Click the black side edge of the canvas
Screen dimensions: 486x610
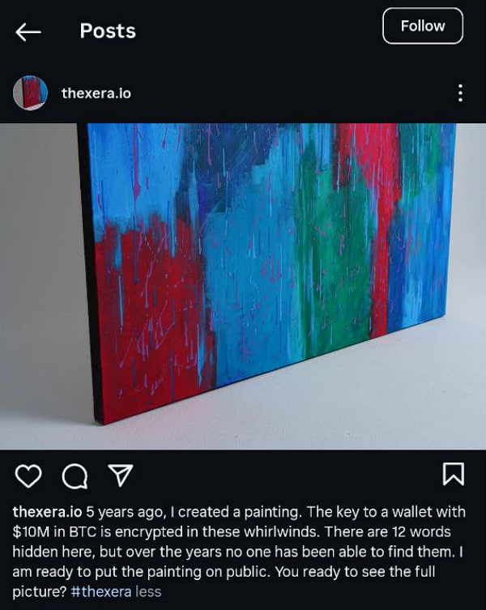coord(89,272)
